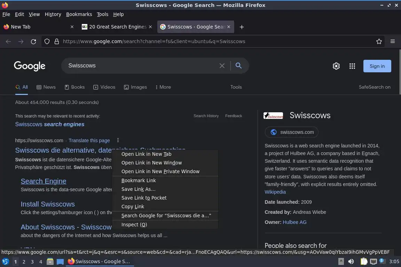Bookmark this page with the star icon
The width and height of the screenshot is (401, 267).
(379, 41)
